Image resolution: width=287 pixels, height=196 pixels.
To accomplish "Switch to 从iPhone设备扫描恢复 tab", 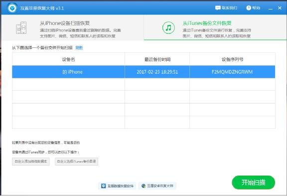I will (x=72, y=27).
